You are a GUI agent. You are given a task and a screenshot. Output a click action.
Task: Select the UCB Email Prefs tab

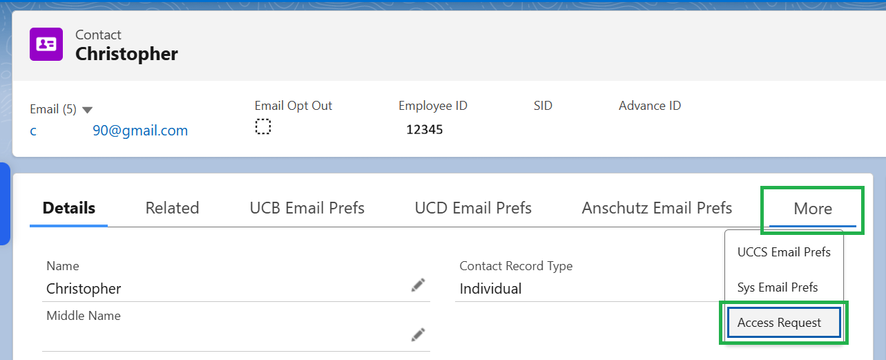coord(307,208)
